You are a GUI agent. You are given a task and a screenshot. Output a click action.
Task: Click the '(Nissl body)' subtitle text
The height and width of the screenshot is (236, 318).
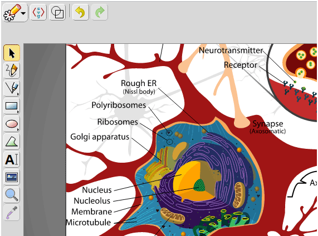(x=139, y=92)
